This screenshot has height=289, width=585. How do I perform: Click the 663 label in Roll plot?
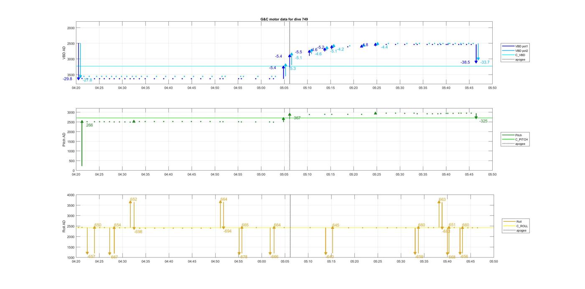point(442,199)
